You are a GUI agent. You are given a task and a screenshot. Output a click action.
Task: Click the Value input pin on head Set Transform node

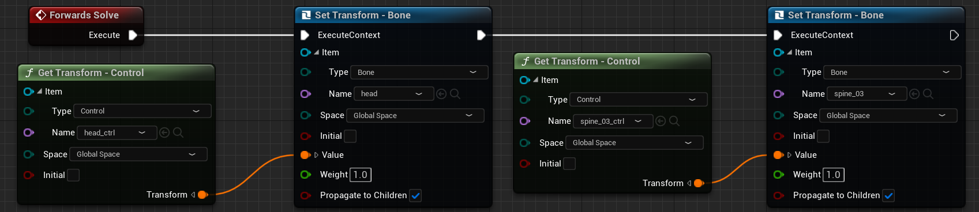pyautogui.click(x=306, y=155)
